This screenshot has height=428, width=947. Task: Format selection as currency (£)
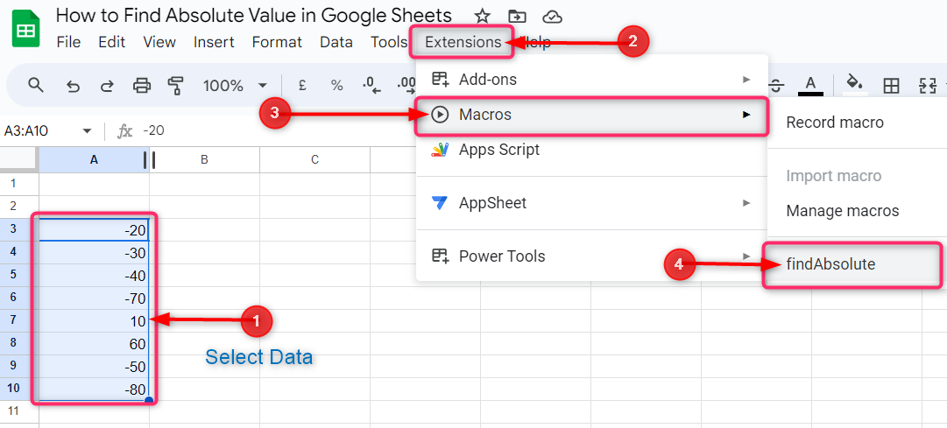[302, 85]
